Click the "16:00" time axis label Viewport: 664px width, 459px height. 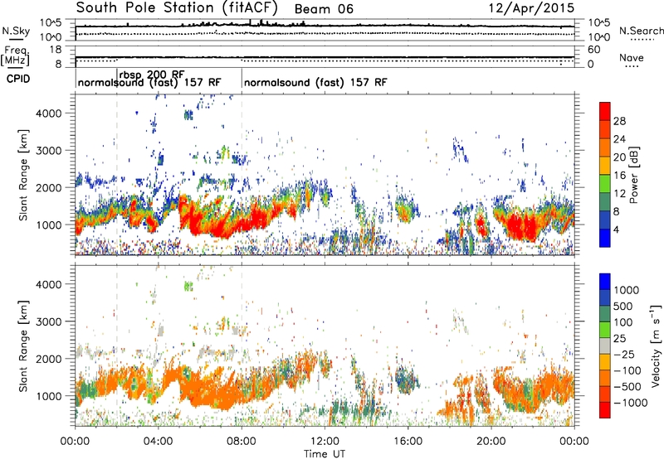tap(408, 442)
